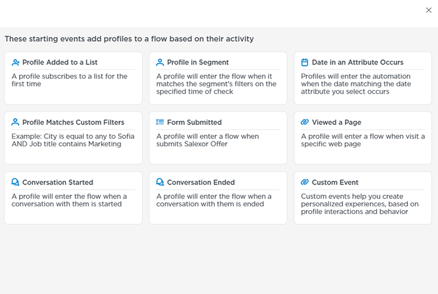This screenshot has width=438, height=294.
Task: Click the Form Submitted checklist icon
Action: pos(160,122)
